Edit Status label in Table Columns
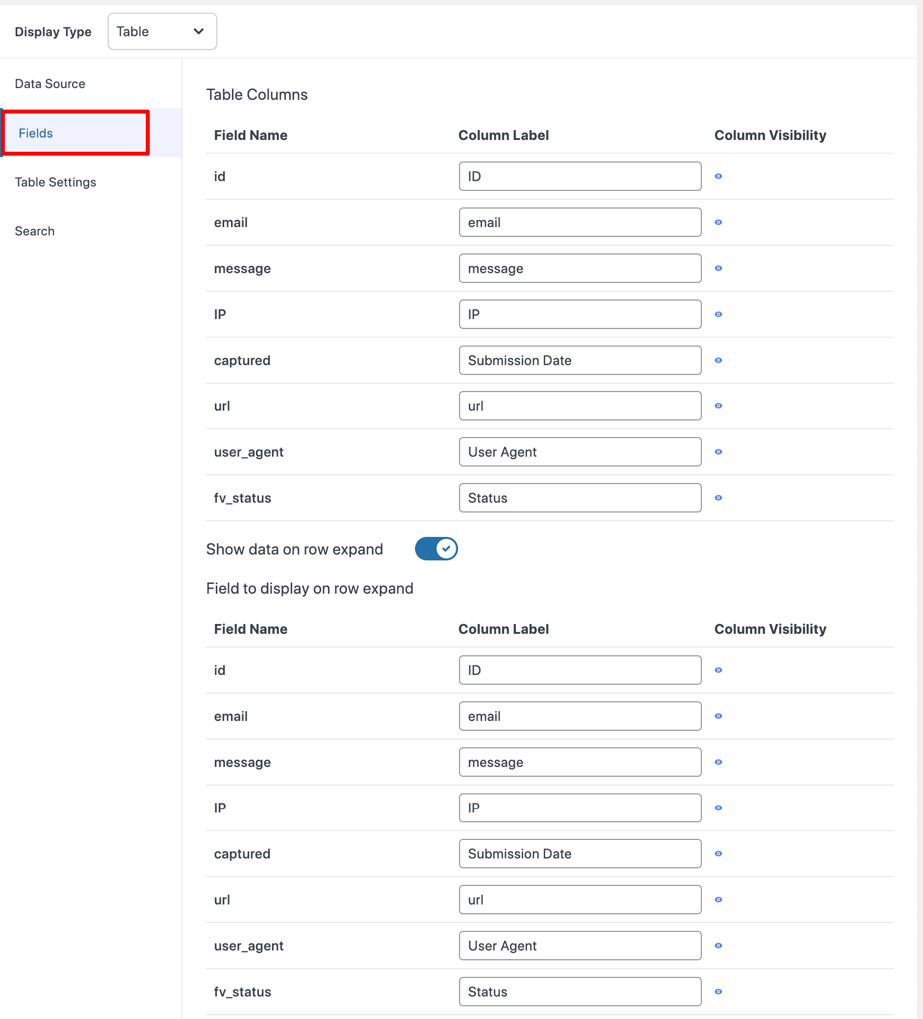 click(x=580, y=498)
